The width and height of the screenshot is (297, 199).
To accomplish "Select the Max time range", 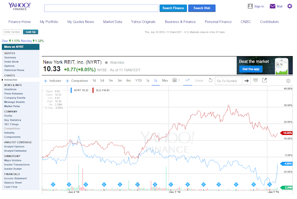I will click(165, 80).
